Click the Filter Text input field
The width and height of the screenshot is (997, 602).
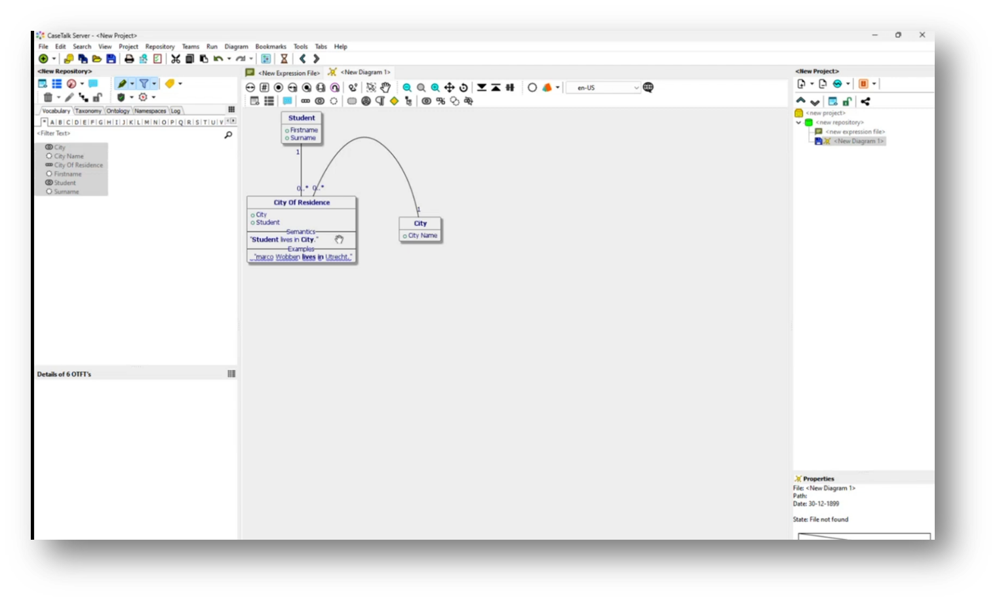128,134
